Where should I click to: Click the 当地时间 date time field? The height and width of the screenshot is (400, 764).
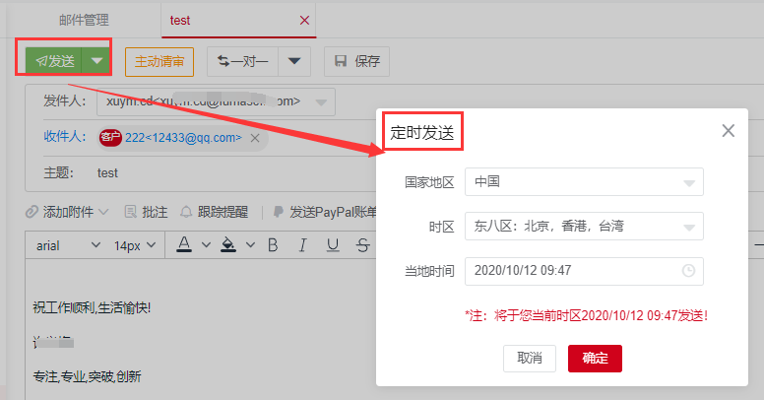(584, 270)
